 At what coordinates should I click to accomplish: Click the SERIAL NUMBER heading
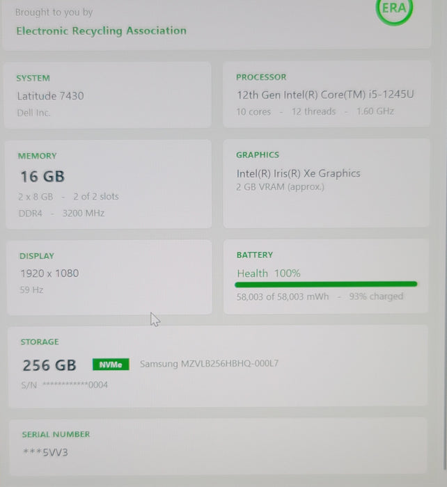[x=56, y=434]
